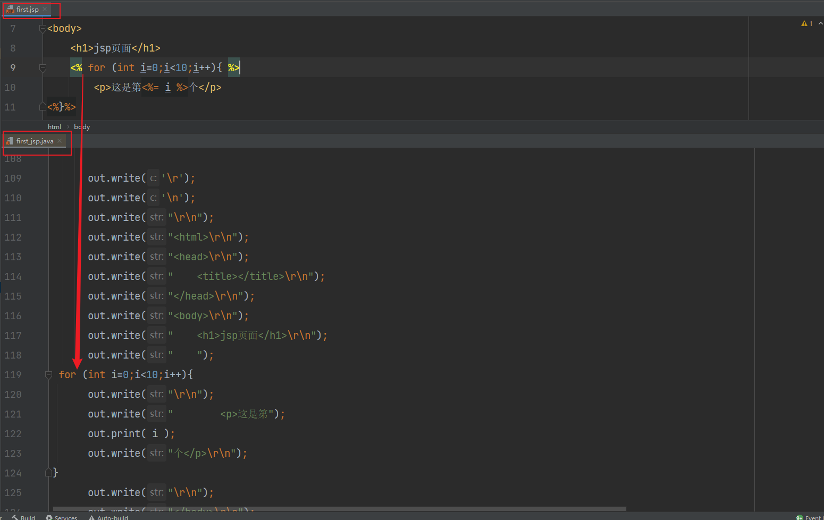This screenshot has width=824, height=520.
Task: Click the body breadcrumb above the editor
Action: point(82,126)
